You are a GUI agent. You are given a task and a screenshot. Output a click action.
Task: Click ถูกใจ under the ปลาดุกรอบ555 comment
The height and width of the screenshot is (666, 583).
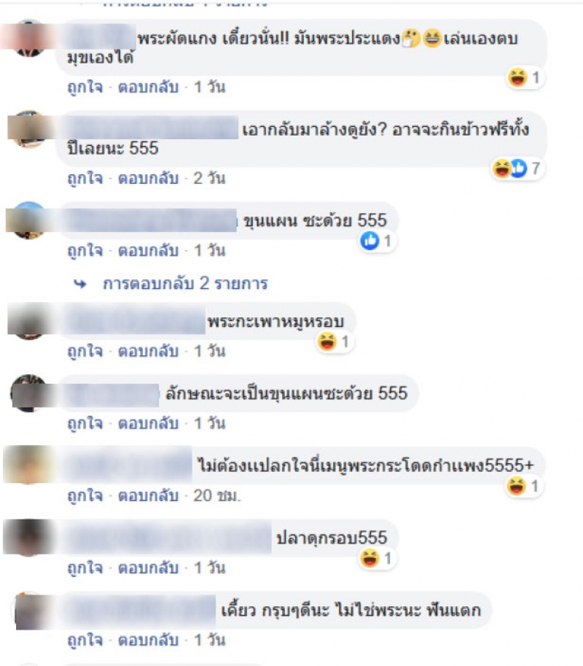click(85, 568)
